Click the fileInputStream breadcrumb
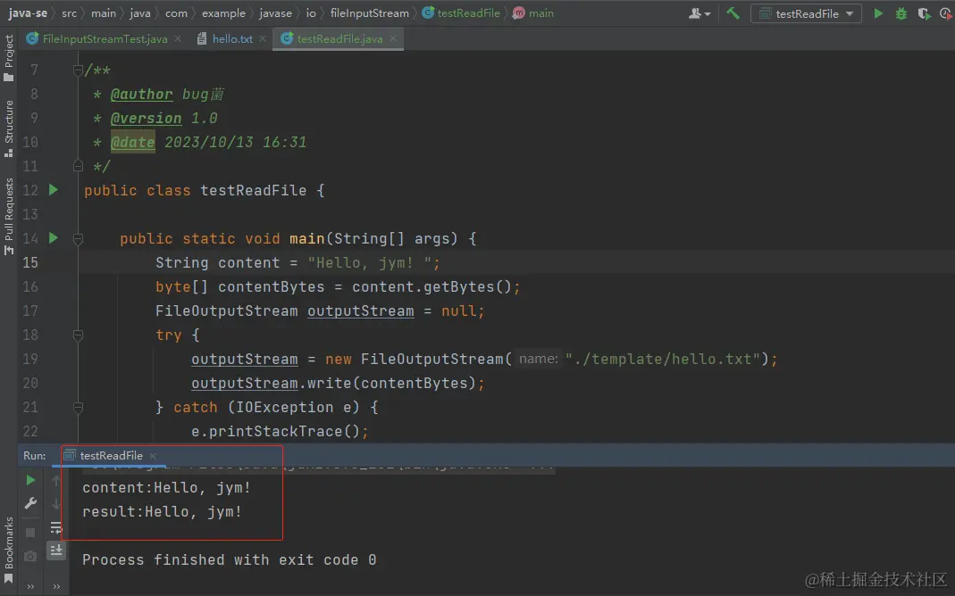Image resolution: width=955 pixels, height=596 pixels. coord(369,12)
